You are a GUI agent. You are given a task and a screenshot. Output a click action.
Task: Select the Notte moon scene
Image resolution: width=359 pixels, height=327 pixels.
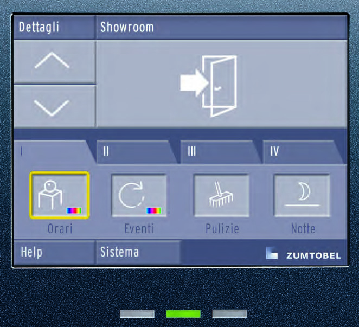coord(302,195)
